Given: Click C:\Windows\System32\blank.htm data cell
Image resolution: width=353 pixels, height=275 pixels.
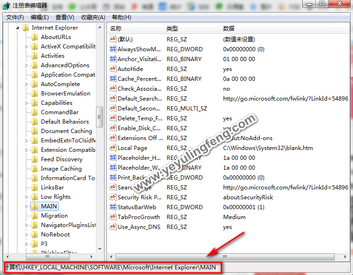Looking at the screenshot, I should 268,148.
